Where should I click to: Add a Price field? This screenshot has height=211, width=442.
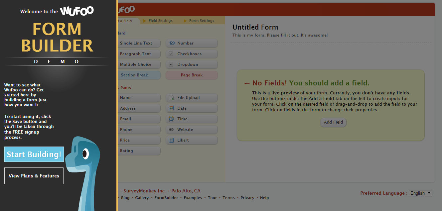pyautogui.click(x=139, y=140)
